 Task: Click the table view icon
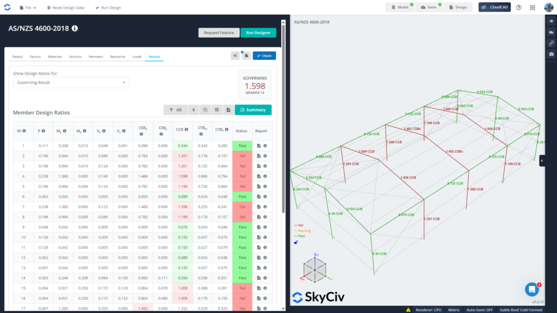[x=216, y=110]
